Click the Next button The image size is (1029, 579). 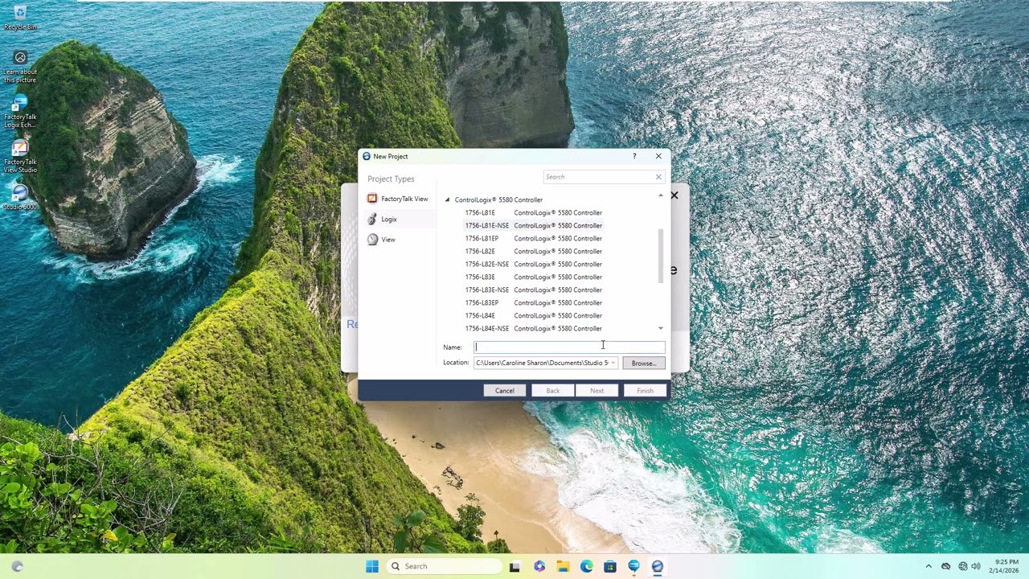597,390
